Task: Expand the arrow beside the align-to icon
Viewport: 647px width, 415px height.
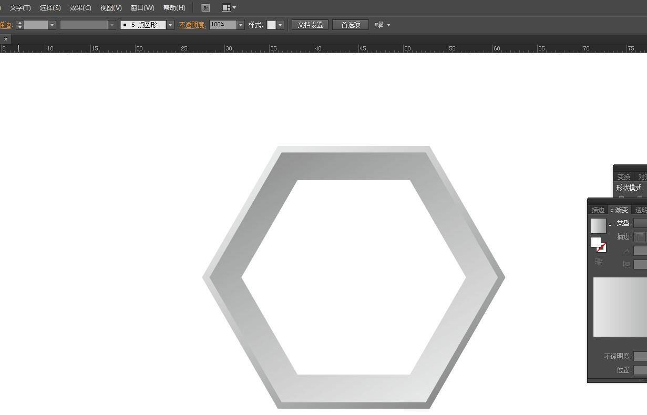Action: [x=389, y=25]
